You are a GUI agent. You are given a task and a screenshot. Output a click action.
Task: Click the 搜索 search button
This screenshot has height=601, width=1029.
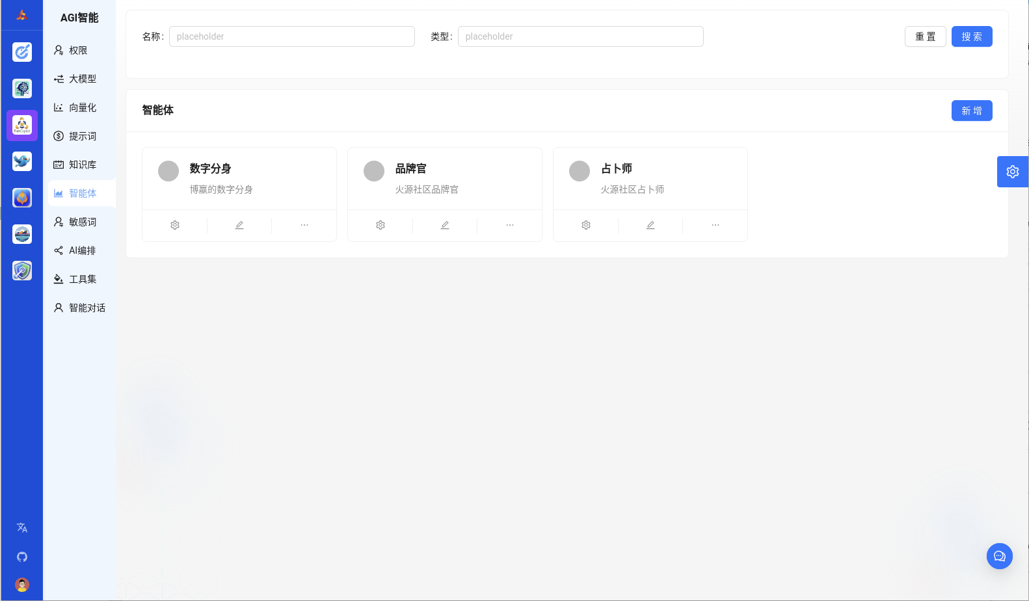972,36
